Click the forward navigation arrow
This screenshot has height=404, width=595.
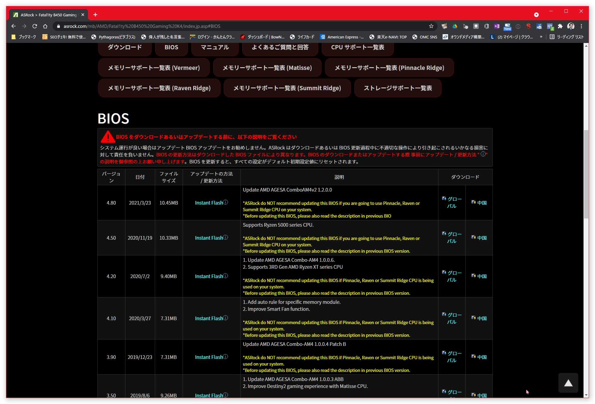(24, 26)
